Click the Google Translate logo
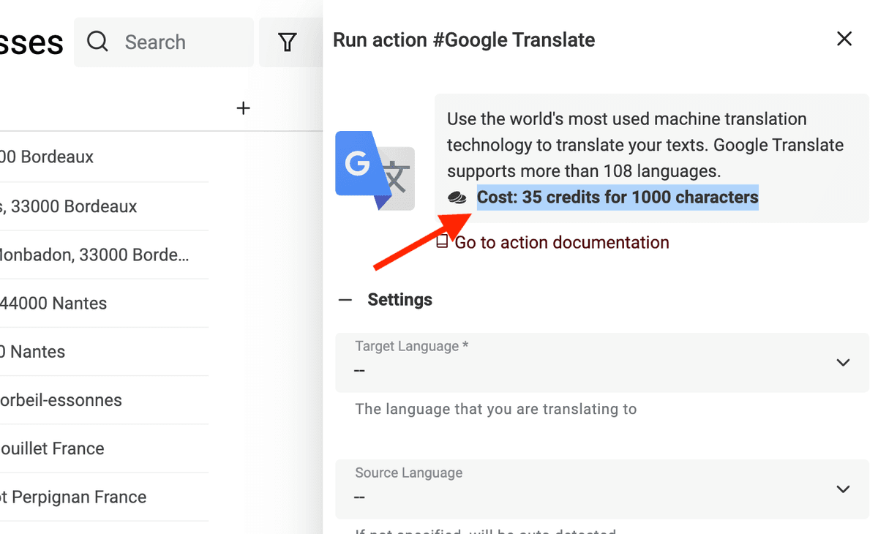This screenshot has height=534, width=878. click(375, 170)
